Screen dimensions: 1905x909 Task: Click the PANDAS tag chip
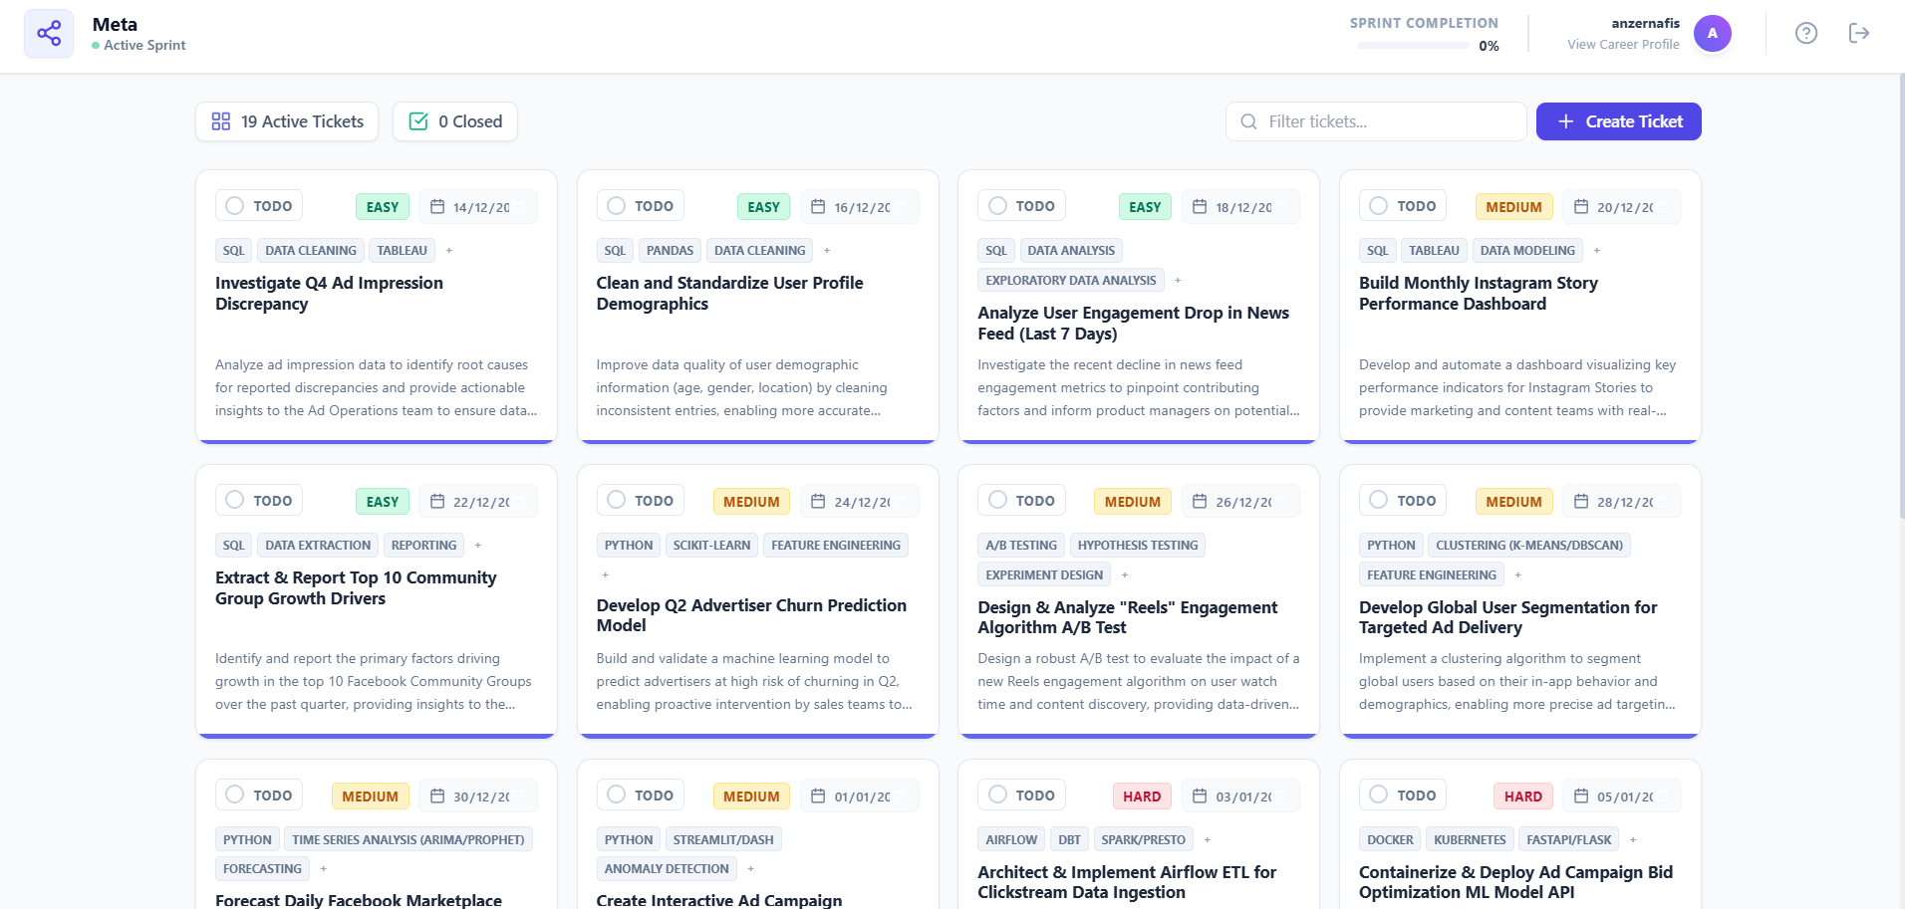coord(670,251)
